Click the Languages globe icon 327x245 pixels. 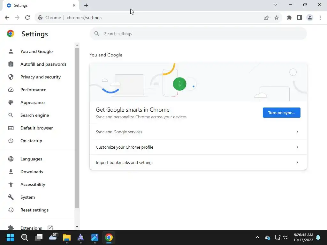[11, 159]
